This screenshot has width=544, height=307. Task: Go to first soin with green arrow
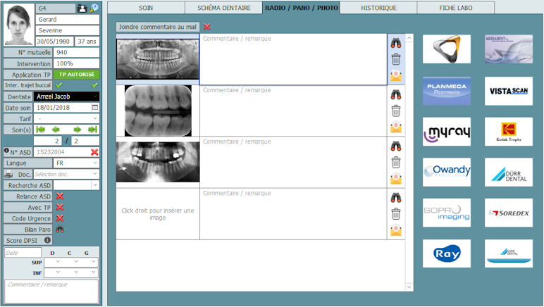[x=41, y=130]
